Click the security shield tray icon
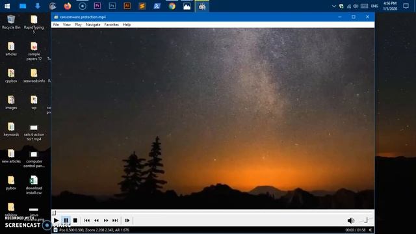Image resolution: width=416 pixels, height=234 pixels. (341, 6)
